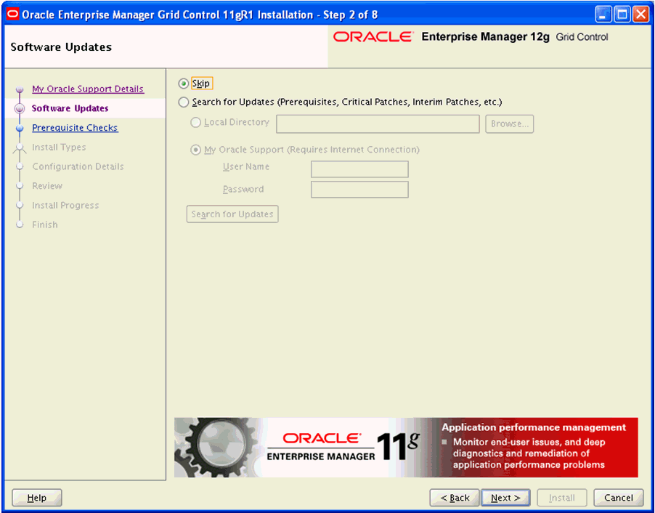The height and width of the screenshot is (513, 655).
Task: Minimize the installer window
Action: tap(603, 15)
